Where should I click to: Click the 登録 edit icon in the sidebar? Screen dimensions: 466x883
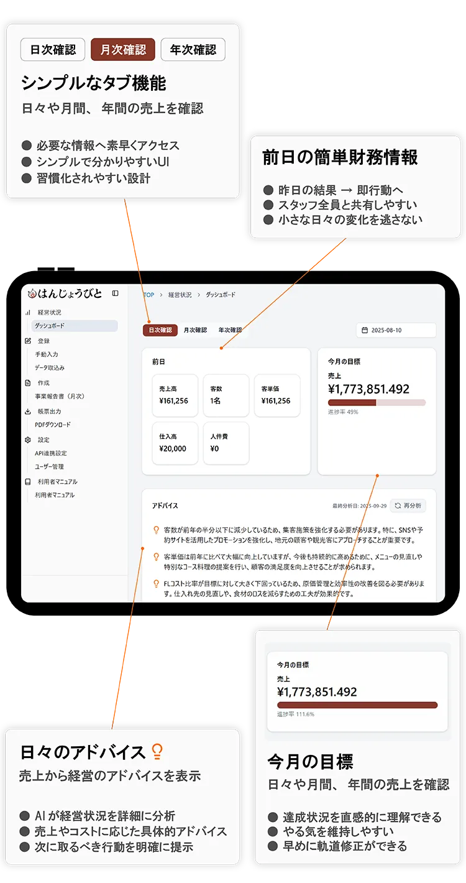point(27,341)
